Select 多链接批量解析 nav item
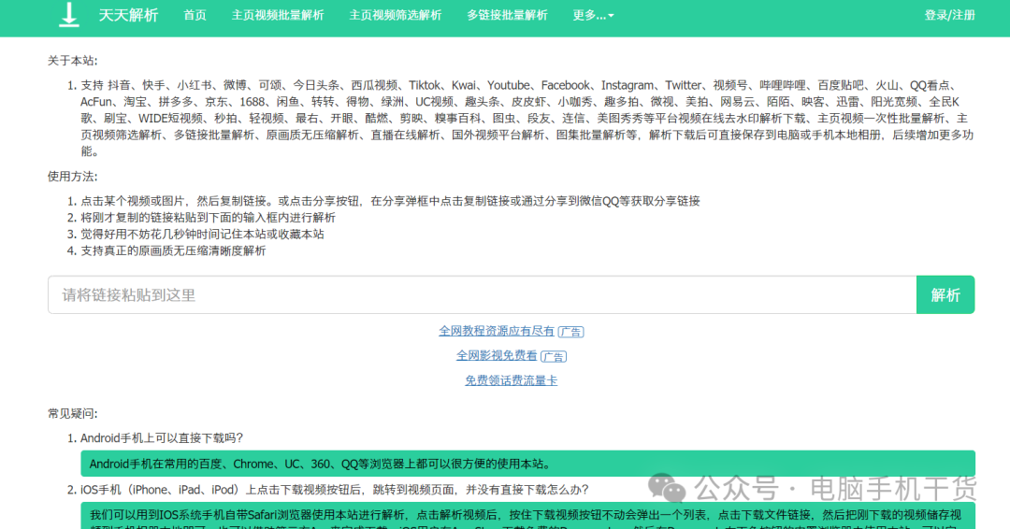The width and height of the screenshot is (1010, 529). click(507, 16)
